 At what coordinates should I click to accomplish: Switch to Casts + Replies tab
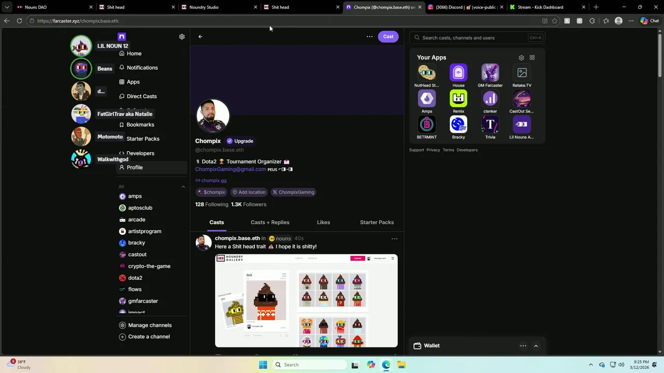coord(270,222)
